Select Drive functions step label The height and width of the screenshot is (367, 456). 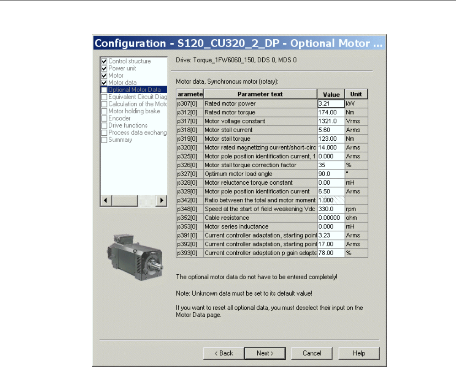(128, 125)
